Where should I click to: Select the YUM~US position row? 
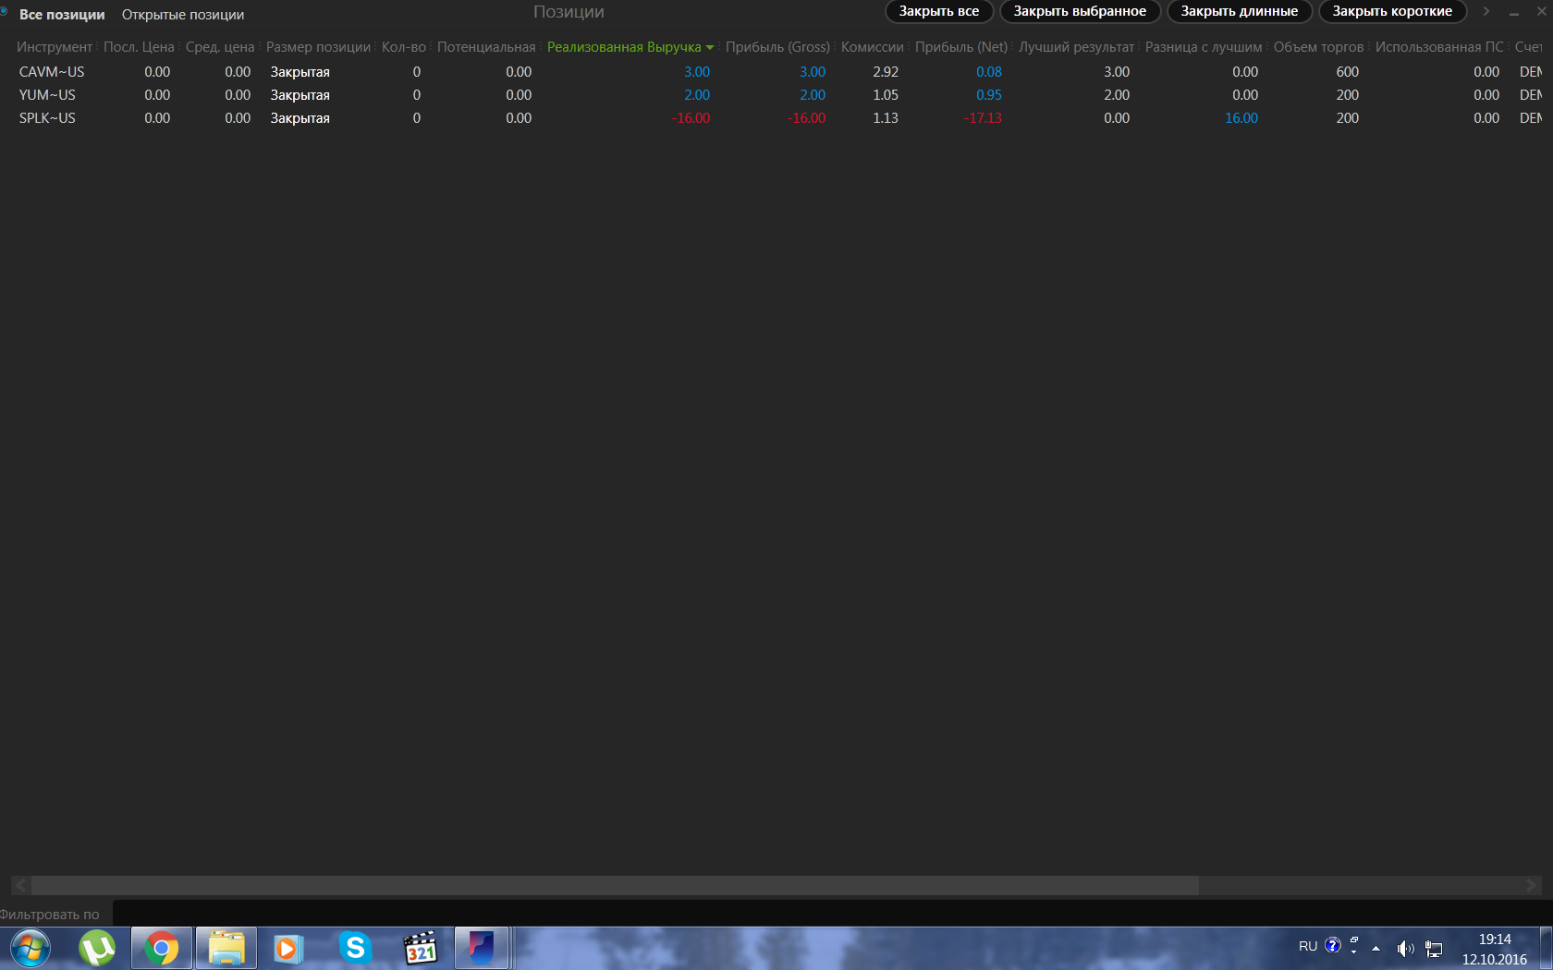pyautogui.click(x=776, y=95)
